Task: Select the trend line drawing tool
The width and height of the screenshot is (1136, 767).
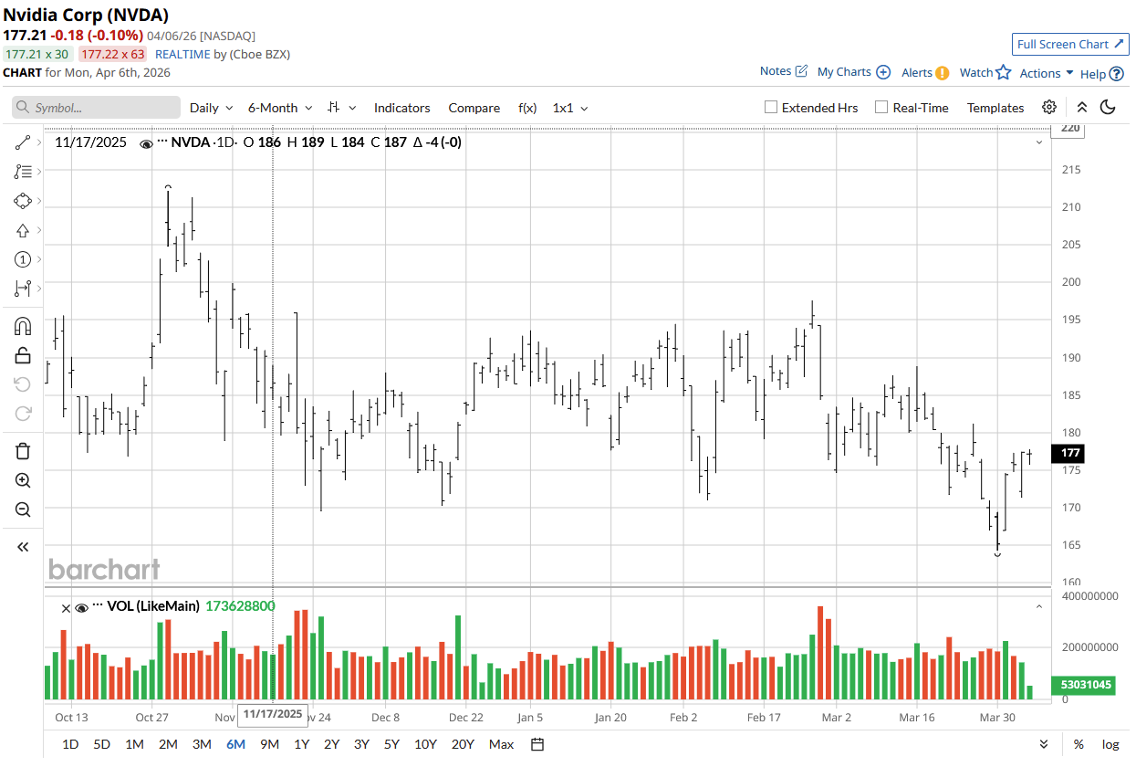Action: click(23, 142)
